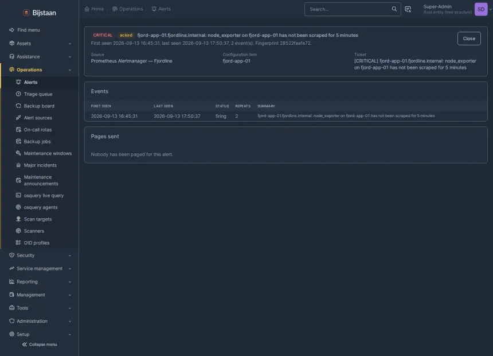Open the Alerts sidebar menu item
The height and width of the screenshot is (356, 493).
pyautogui.click(x=40, y=82)
